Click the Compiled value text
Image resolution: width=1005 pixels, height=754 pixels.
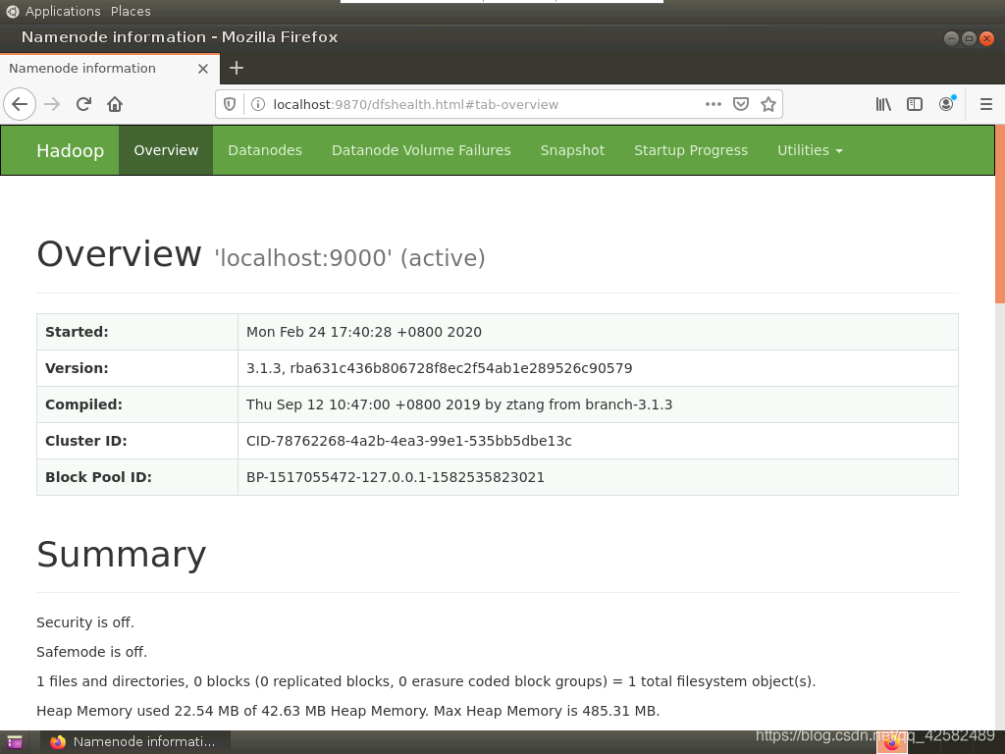point(459,404)
